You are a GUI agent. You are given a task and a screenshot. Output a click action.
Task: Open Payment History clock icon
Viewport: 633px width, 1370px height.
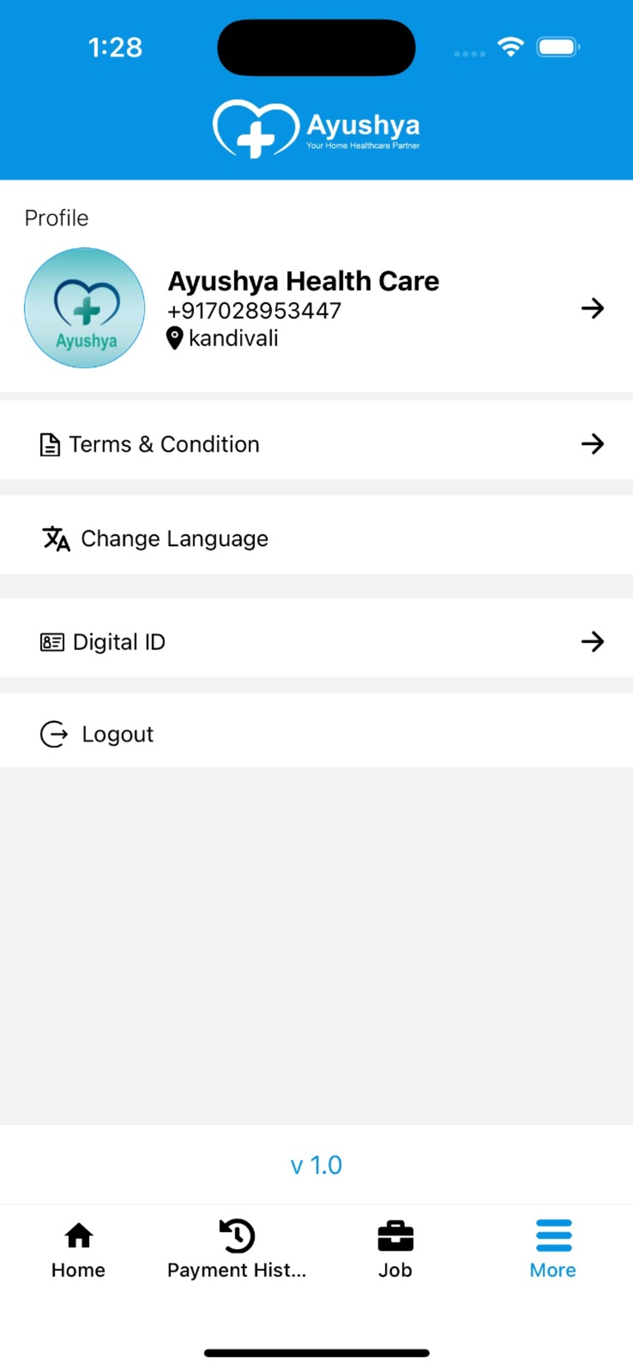click(236, 1235)
